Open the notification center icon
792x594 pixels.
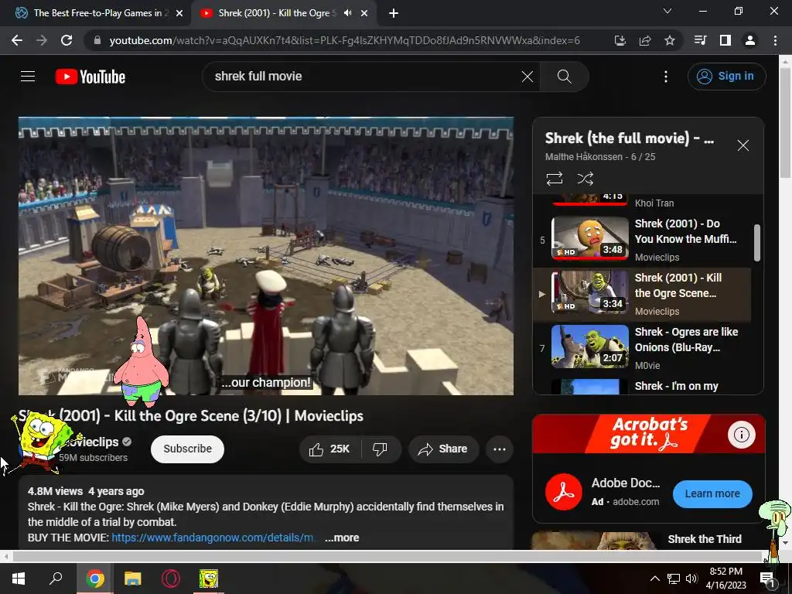[x=766, y=579]
